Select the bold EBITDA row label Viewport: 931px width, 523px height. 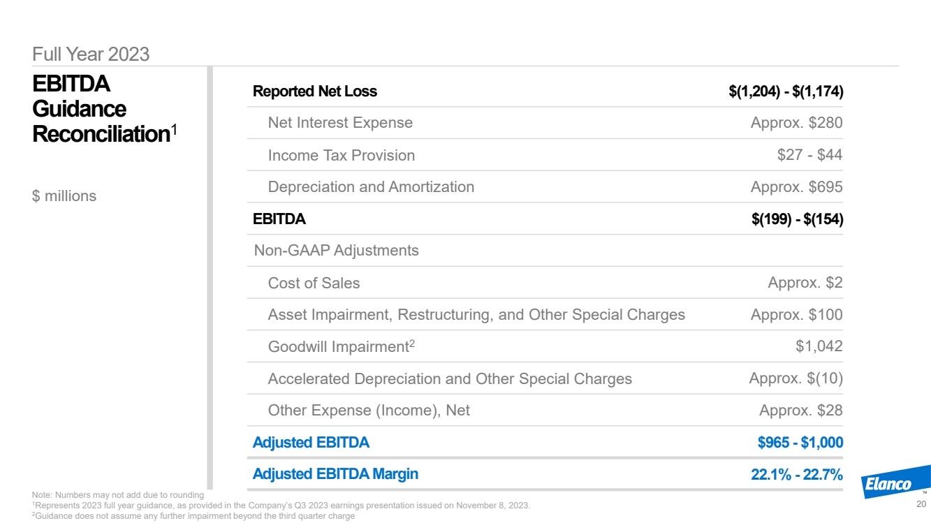(279, 219)
